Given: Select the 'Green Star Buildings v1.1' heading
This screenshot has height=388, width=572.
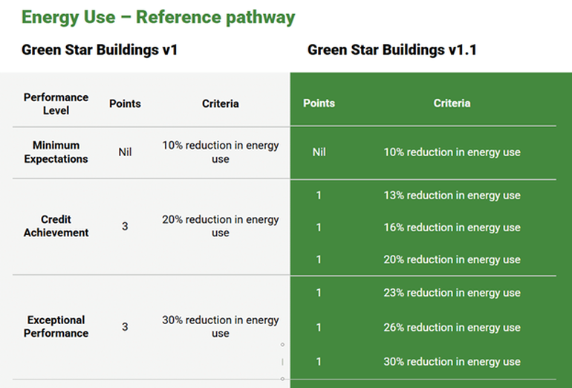Looking at the screenshot, I should (391, 51).
